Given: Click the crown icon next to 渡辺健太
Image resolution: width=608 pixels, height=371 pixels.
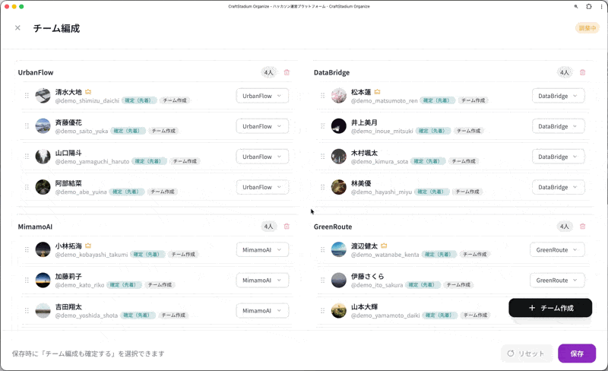Looking at the screenshot, I should pos(384,246).
